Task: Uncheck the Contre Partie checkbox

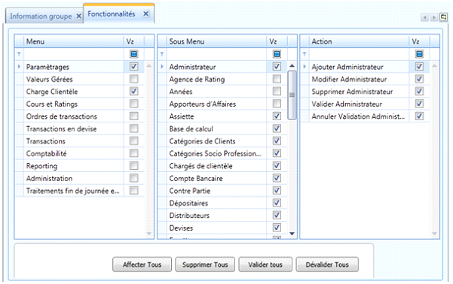Action: click(277, 190)
